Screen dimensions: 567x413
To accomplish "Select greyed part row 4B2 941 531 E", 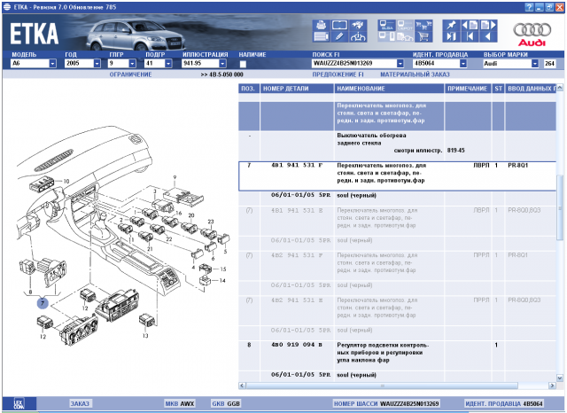I will (398, 311).
